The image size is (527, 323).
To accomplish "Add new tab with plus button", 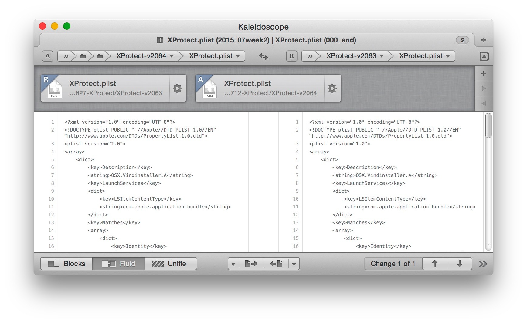I will [484, 40].
